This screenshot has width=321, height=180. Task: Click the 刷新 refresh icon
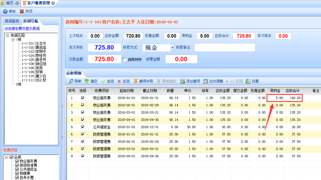coord(71,81)
